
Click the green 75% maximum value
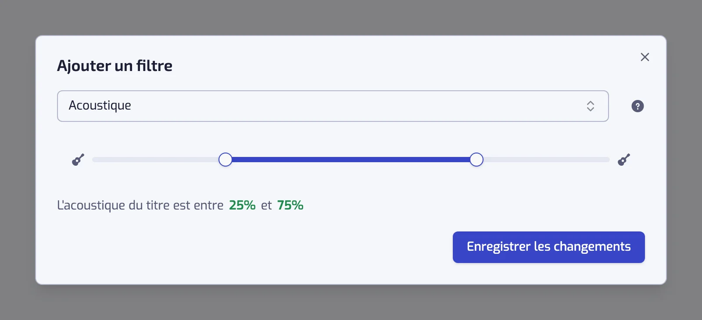click(290, 205)
